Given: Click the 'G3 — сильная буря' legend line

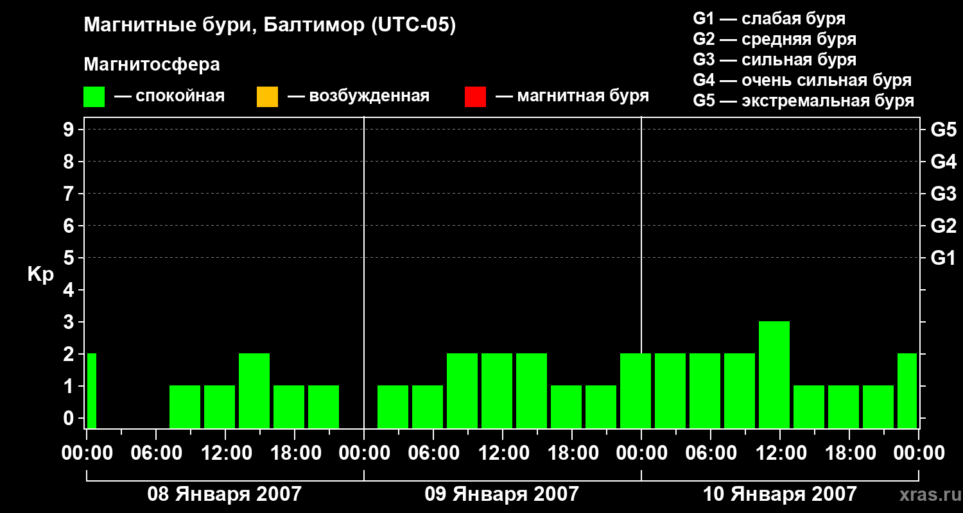Looking at the screenshot, I should pyautogui.click(x=775, y=60).
